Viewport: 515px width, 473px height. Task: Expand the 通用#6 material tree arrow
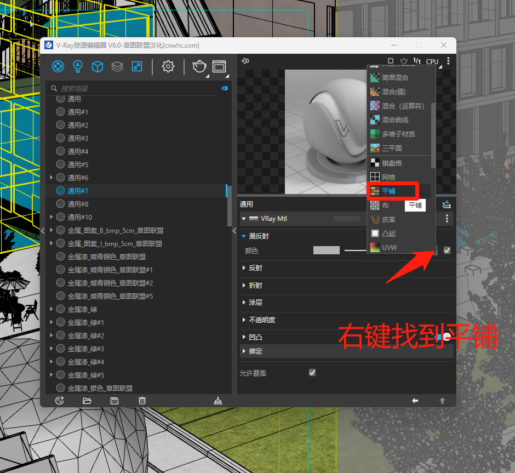pyautogui.click(x=51, y=178)
